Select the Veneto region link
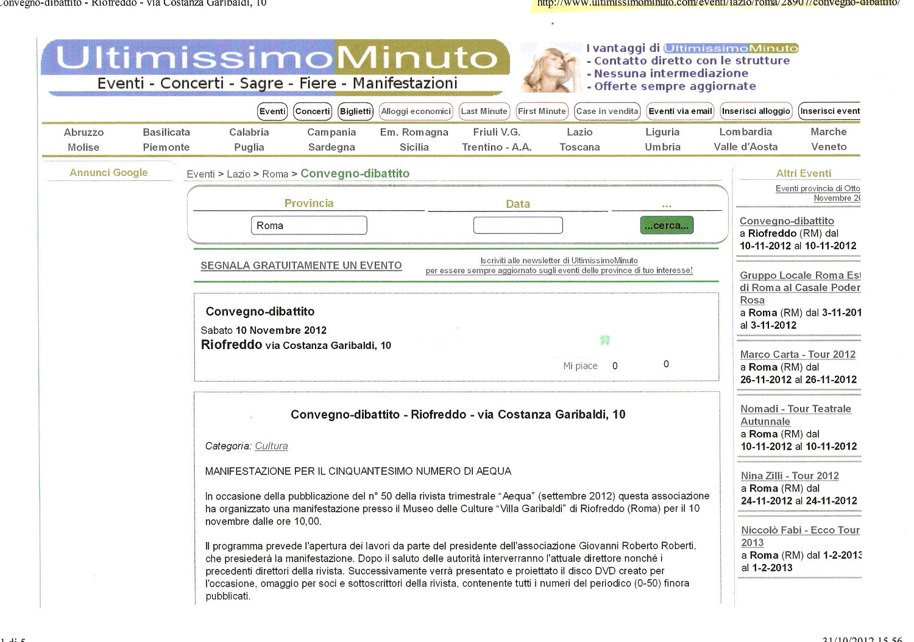The height and width of the screenshot is (642, 914). (829, 147)
